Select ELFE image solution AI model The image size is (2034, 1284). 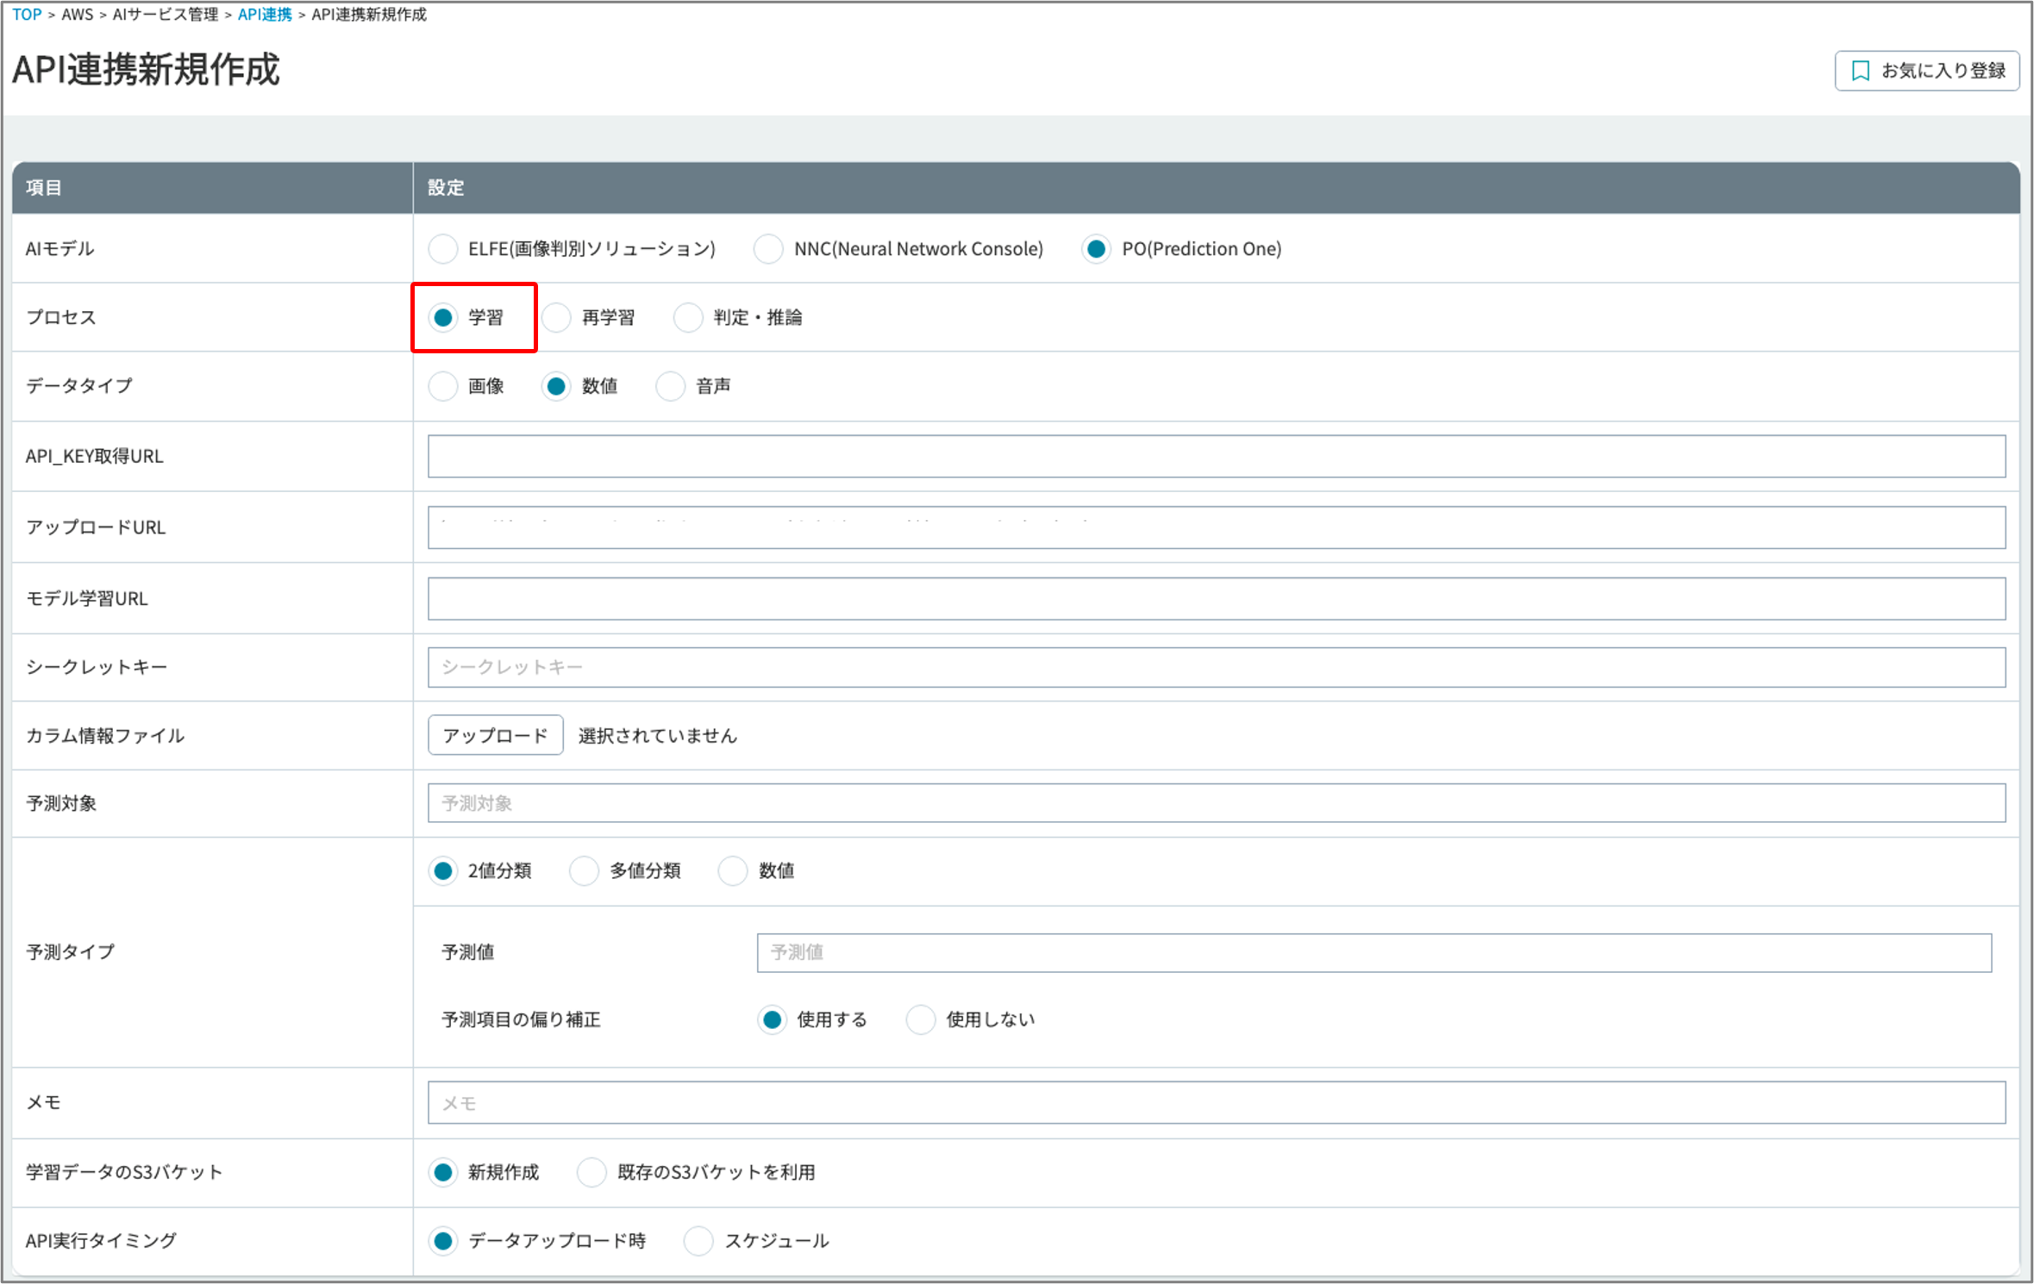[x=443, y=249]
